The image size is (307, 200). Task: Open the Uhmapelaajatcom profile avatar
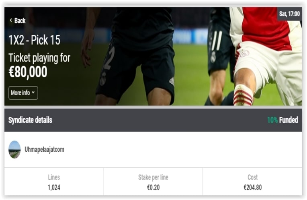(14, 149)
